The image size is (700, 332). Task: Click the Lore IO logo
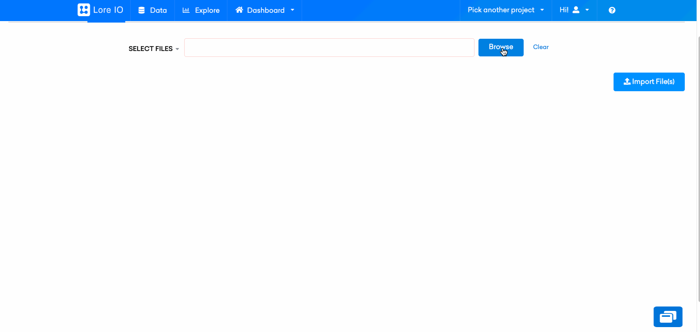[x=100, y=10]
